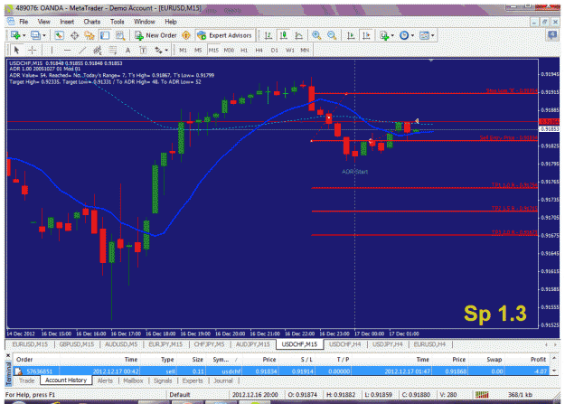Close the Terminal panel with X

coord(8,355)
